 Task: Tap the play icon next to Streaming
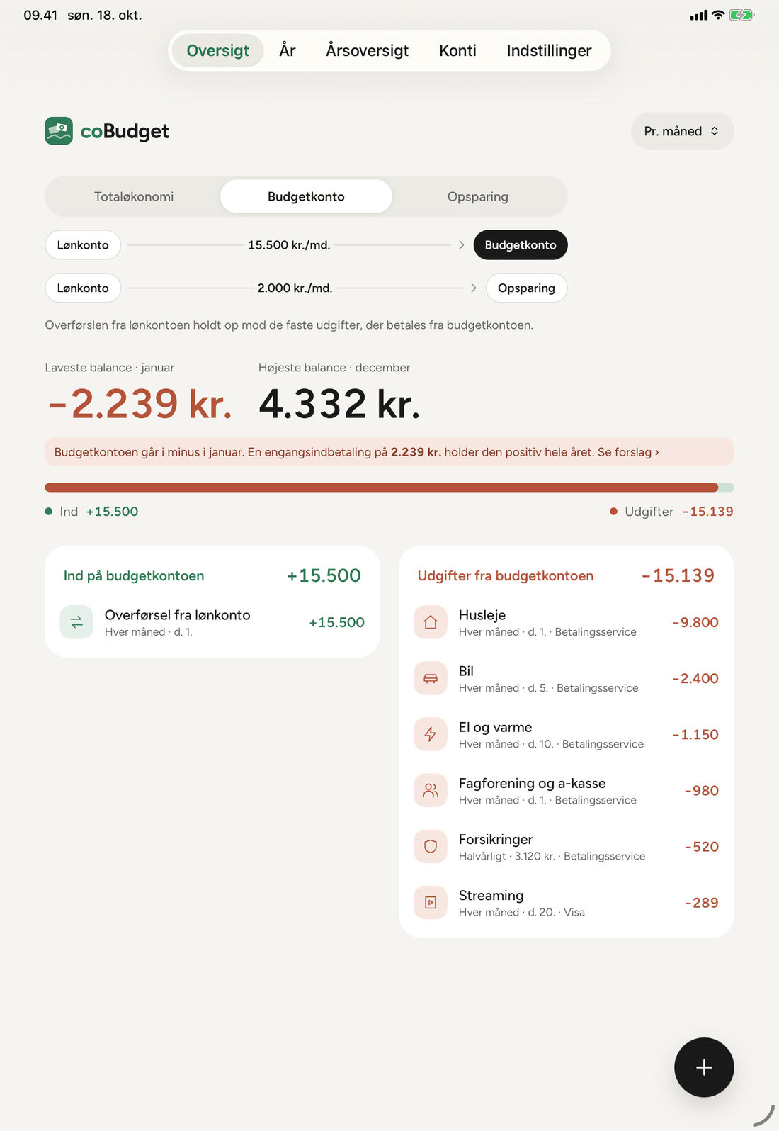(x=431, y=902)
